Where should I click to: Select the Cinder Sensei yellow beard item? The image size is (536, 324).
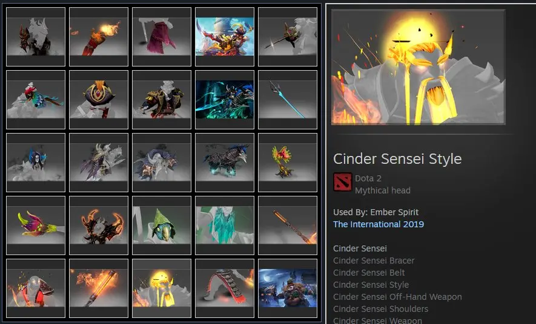[161, 288]
